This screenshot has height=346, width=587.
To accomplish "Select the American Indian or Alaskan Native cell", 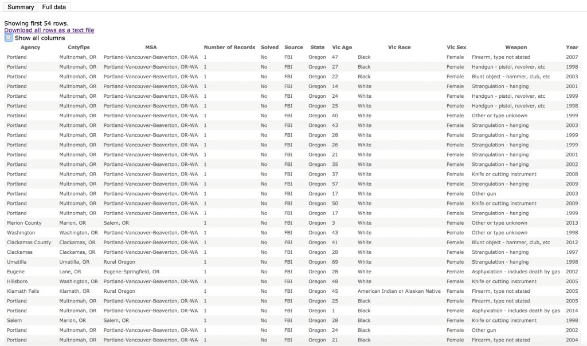I will [x=399, y=291].
